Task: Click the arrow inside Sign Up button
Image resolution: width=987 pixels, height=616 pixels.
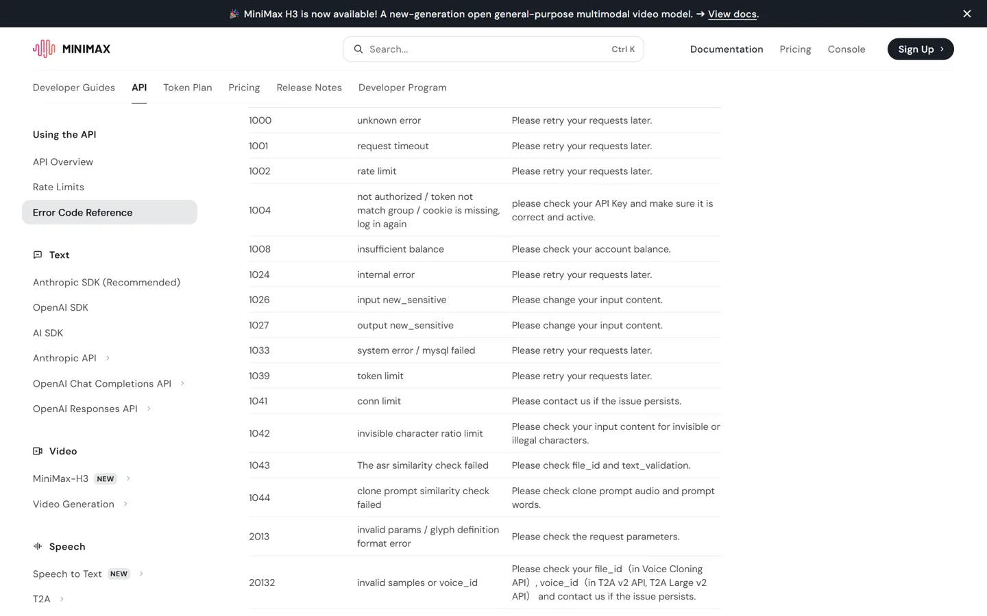Action: [x=942, y=49]
